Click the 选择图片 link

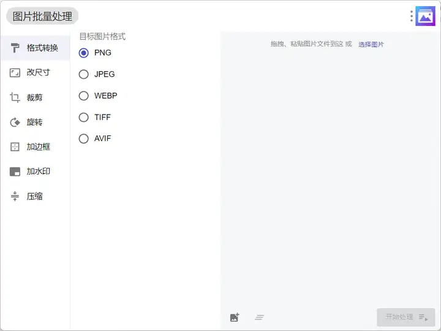point(371,45)
